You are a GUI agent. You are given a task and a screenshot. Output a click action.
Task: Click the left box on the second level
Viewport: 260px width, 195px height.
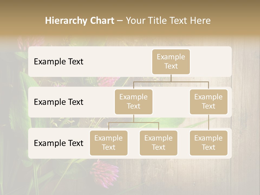point(134,102)
